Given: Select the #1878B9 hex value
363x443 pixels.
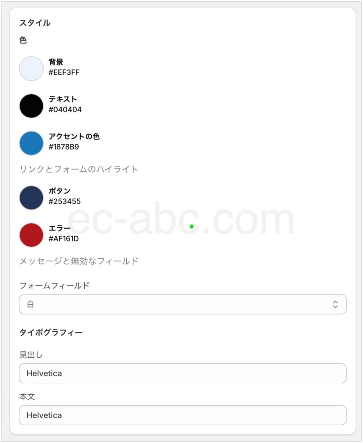Looking at the screenshot, I should (64, 147).
